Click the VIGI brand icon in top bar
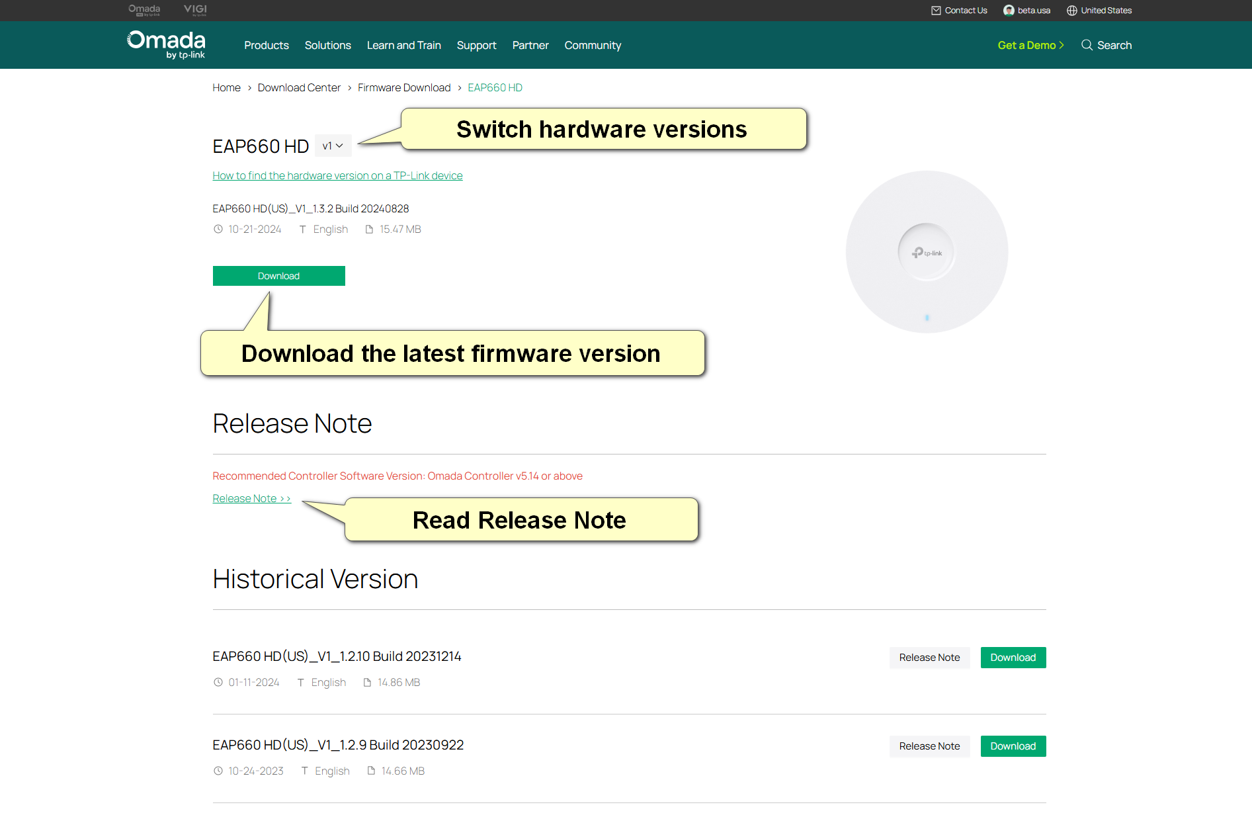Screen dimensions: 1252x821 pos(195,10)
